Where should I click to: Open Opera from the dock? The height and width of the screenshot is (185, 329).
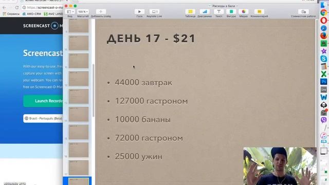click(x=323, y=21)
